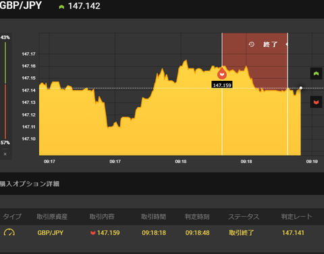Click judgment time 09:18:48
The image size is (324, 254).
click(197, 232)
